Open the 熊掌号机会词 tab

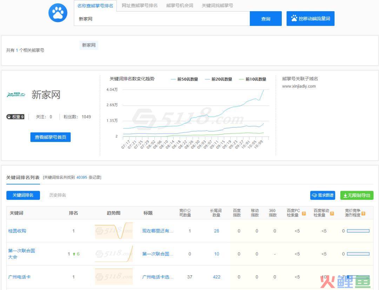pyautogui.click(x=180, y=6)
